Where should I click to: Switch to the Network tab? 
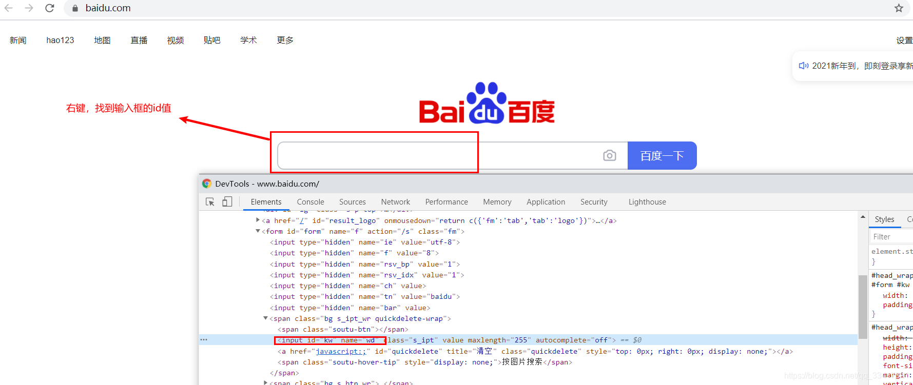[396, 202]
